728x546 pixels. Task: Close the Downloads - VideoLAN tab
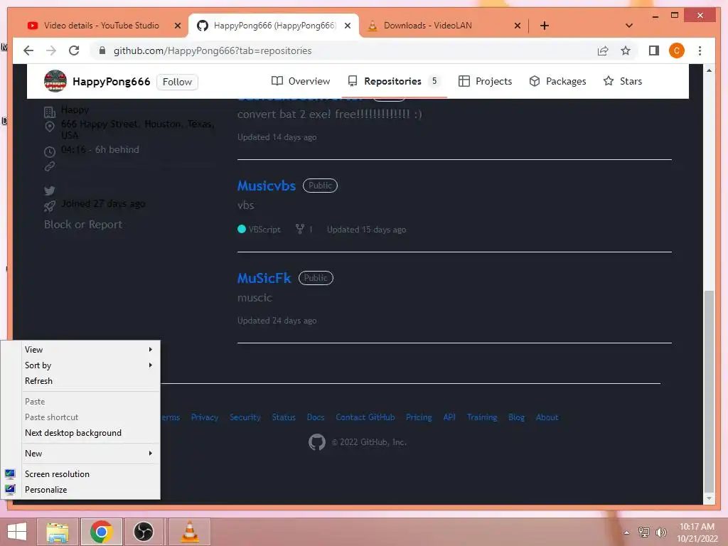coord(518,26)
